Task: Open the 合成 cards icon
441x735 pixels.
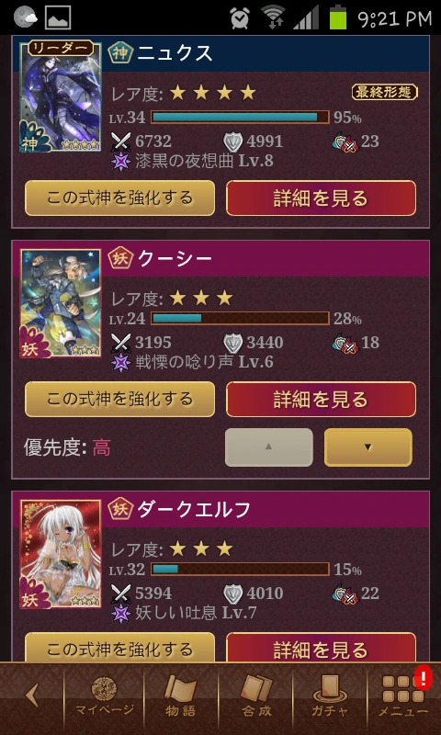Action: click(x=256, y=696)
